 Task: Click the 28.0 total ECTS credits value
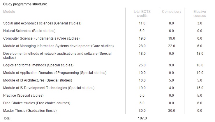pyautogui.click(x=142, y=46)
